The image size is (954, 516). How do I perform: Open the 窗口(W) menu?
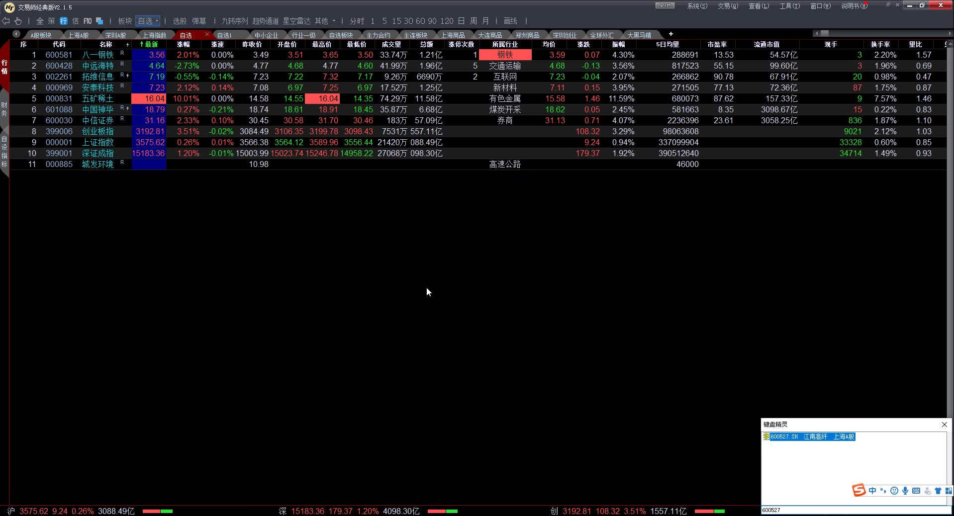820,6
